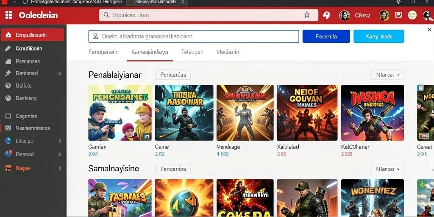Click the Keny Vlods button
Viewport: 434px width, 217px height.
[378, 36]
